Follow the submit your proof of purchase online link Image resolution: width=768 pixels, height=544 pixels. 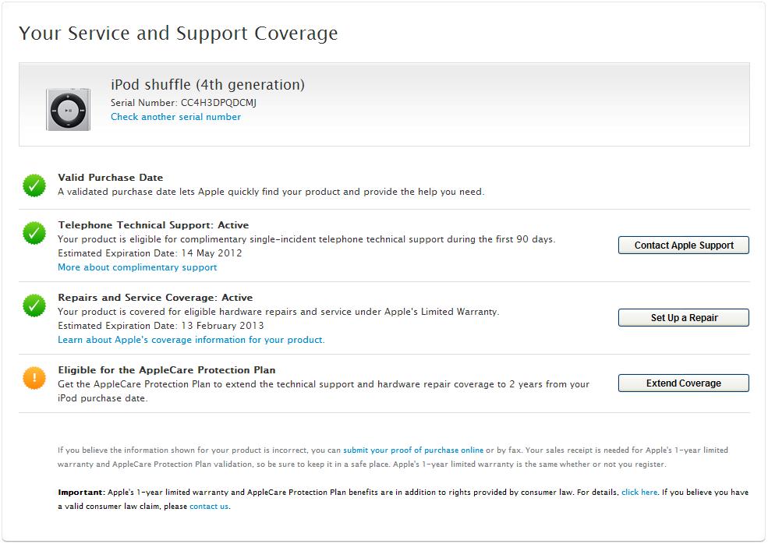pos(413,450)
